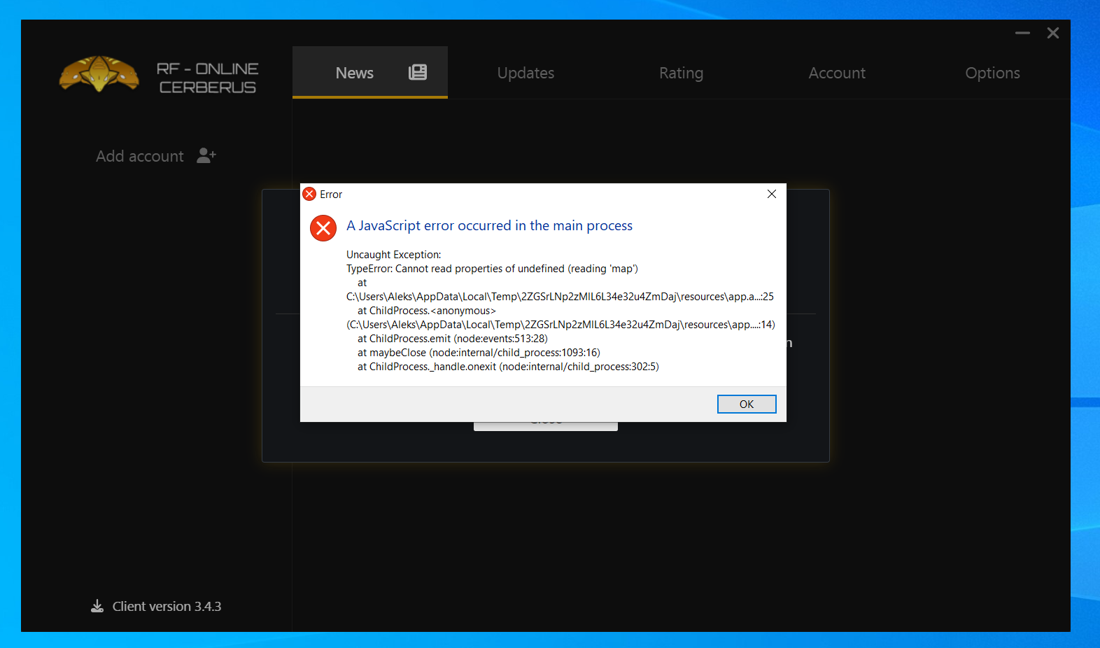Click the Client version 3.4.3 label
The width and height of the screenshot is (1100, 648).
pos(167,606)
